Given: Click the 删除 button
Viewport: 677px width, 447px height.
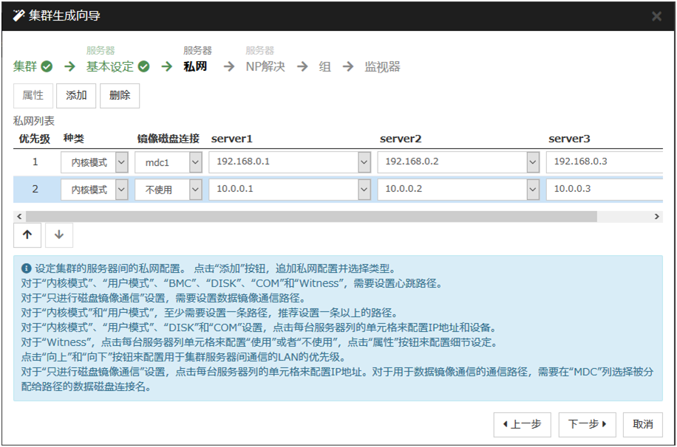Looking at the screenshot, I should (x=120, y=96).
